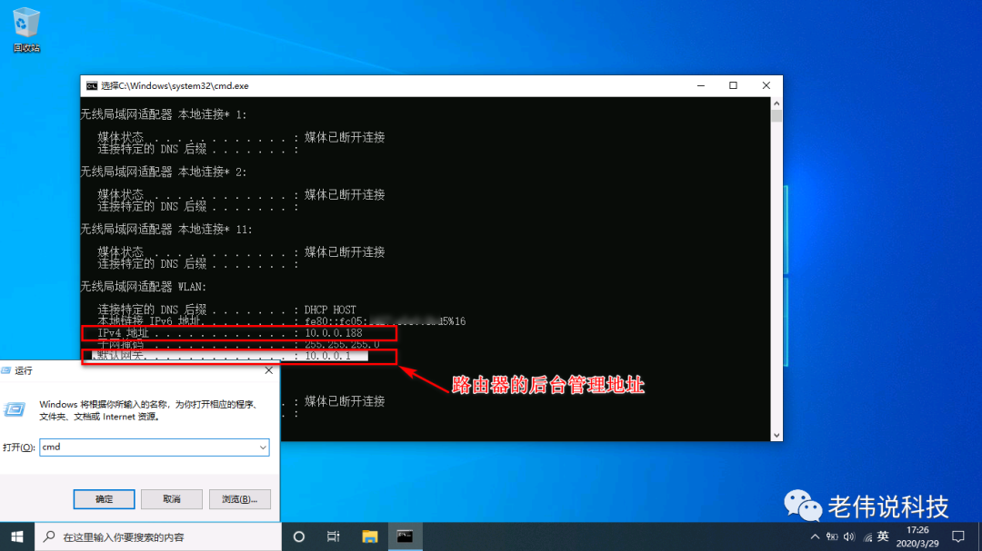
Task: Click the cmd vertical scrollbar thumb
Action: pyautogui.click(x=777, y=115)
